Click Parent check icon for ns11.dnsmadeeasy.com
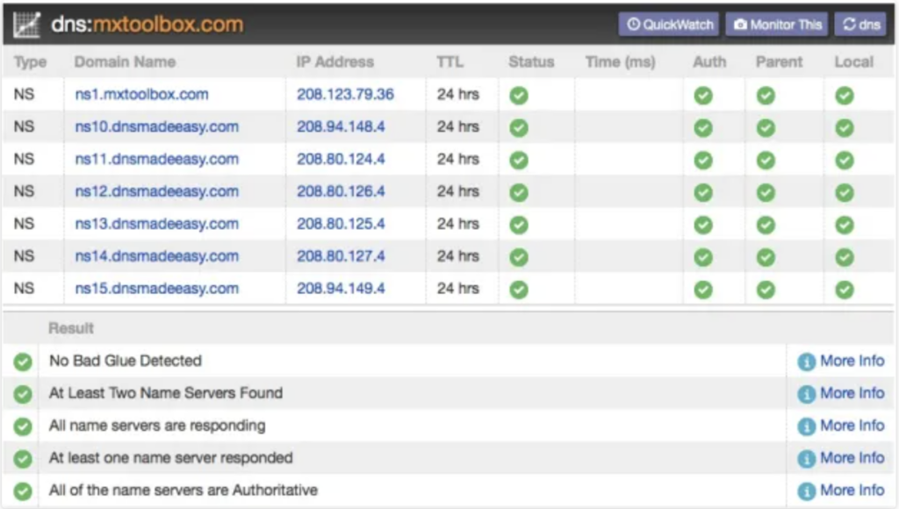The height and width of the screenshot is (509, 899). tap(766, 161)
